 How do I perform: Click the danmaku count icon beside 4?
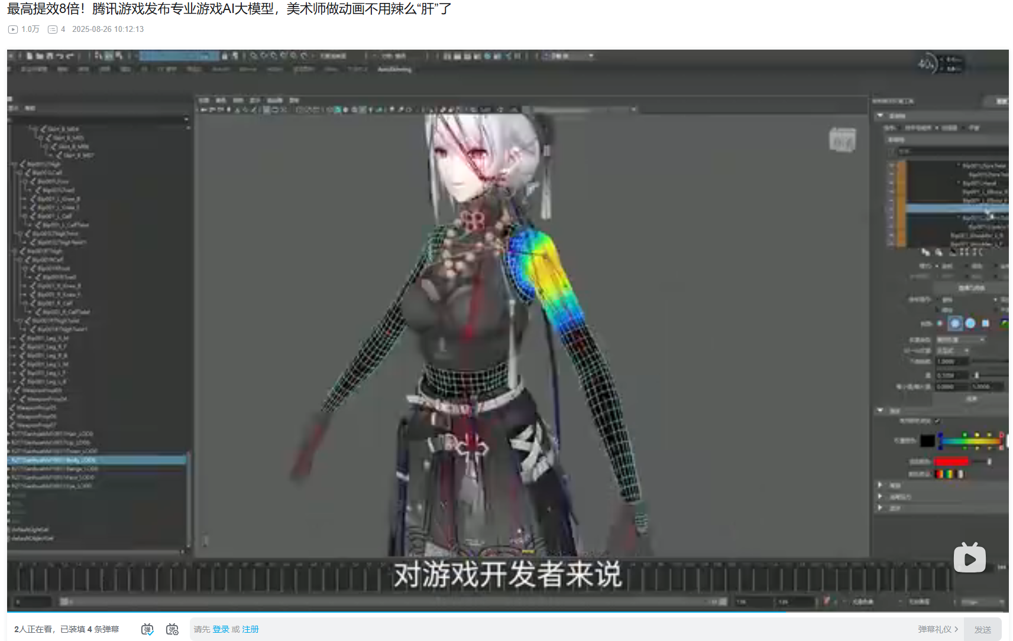tap(53, 29)
